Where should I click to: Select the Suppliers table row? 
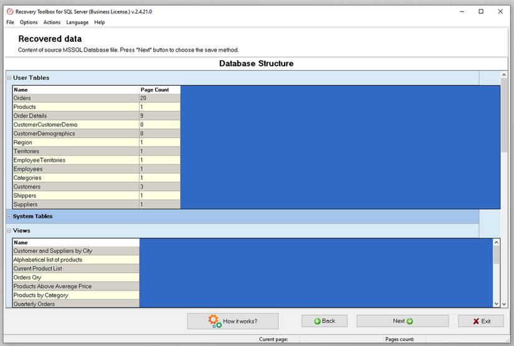pyautogui.click(x=97, y=204)
